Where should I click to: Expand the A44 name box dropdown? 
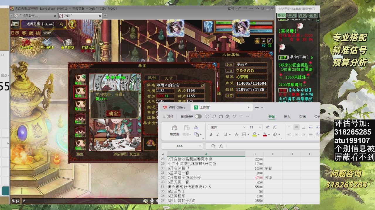[x=200, y=146]
